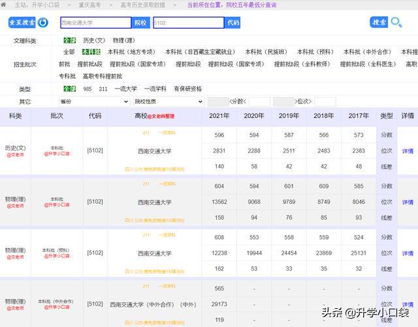
Task: Click the rank input box before 位次
Action: 283,102
